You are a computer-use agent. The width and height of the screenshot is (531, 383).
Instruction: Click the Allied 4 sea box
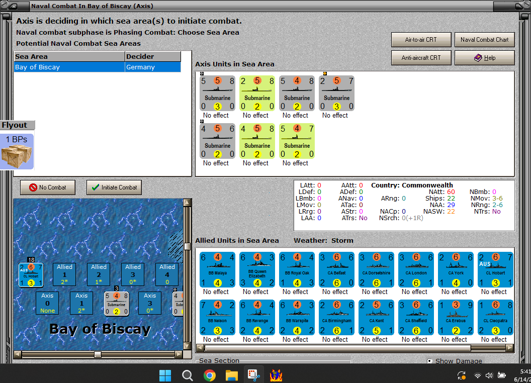pyautogui.click(x=167, y=274)
